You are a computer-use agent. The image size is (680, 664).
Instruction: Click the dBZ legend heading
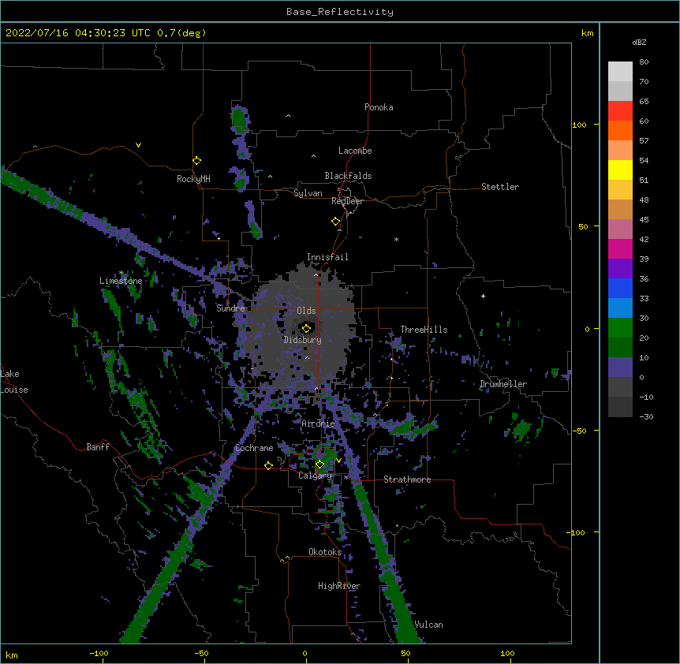click(639, 43)
